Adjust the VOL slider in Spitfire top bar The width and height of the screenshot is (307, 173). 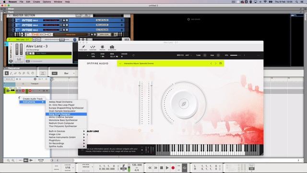click(236, 55)
